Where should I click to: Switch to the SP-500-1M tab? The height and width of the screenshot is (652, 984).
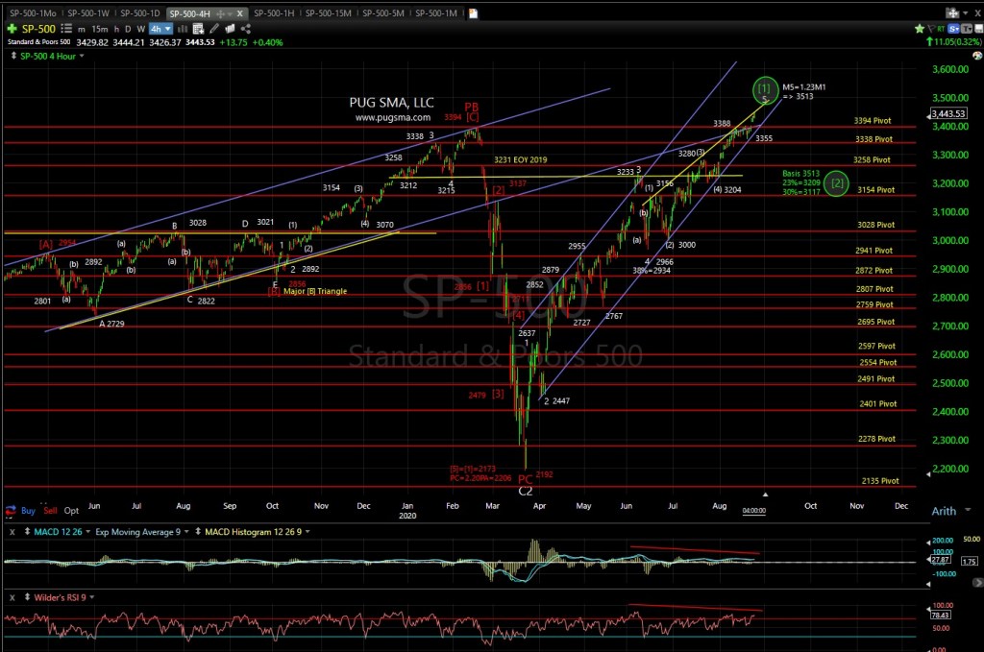[x=436, y=13]
